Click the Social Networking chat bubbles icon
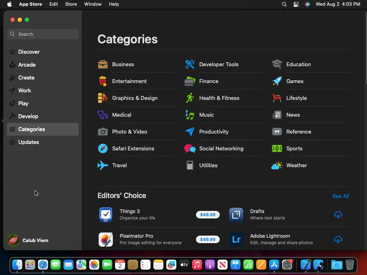 [190, 149]
